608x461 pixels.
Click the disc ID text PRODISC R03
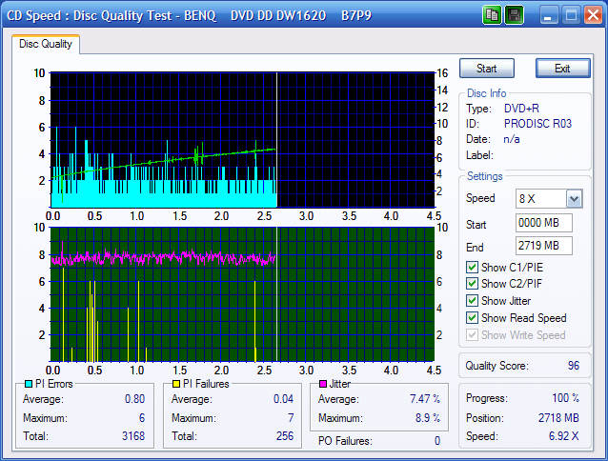point(537,124)
